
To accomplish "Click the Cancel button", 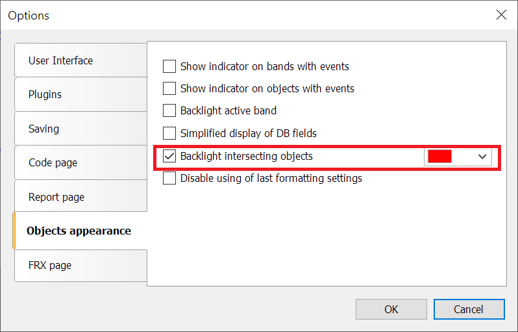I will (469, 309).
